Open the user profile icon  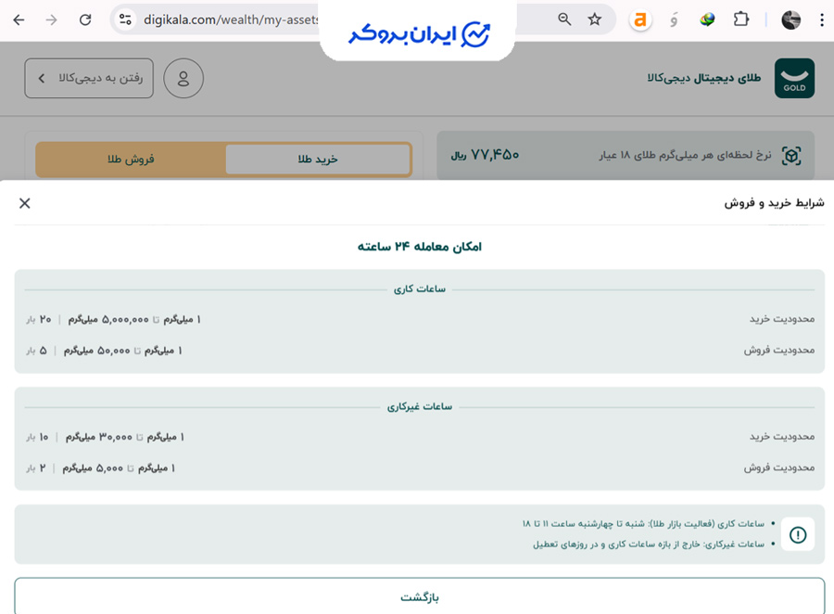pos(183,79)
